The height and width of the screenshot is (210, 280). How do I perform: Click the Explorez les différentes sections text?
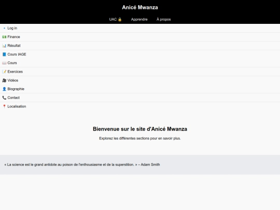(x=140, y=138)
